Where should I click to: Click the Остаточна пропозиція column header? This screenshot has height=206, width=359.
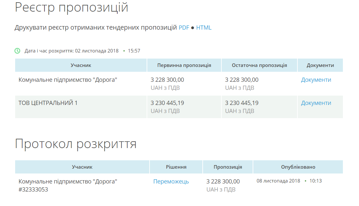(x=259, y=65)
